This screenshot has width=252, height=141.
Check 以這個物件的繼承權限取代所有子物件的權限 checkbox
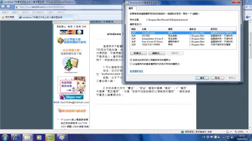click(131, 64)
